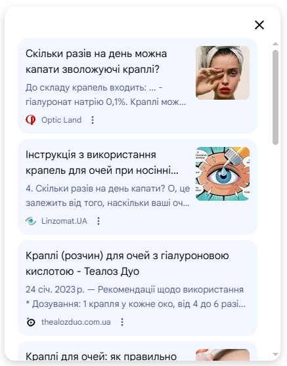Open "Краплі (розчин) для очей" Теалоз Дуо link
287x366 pixels.
[127, 264]
